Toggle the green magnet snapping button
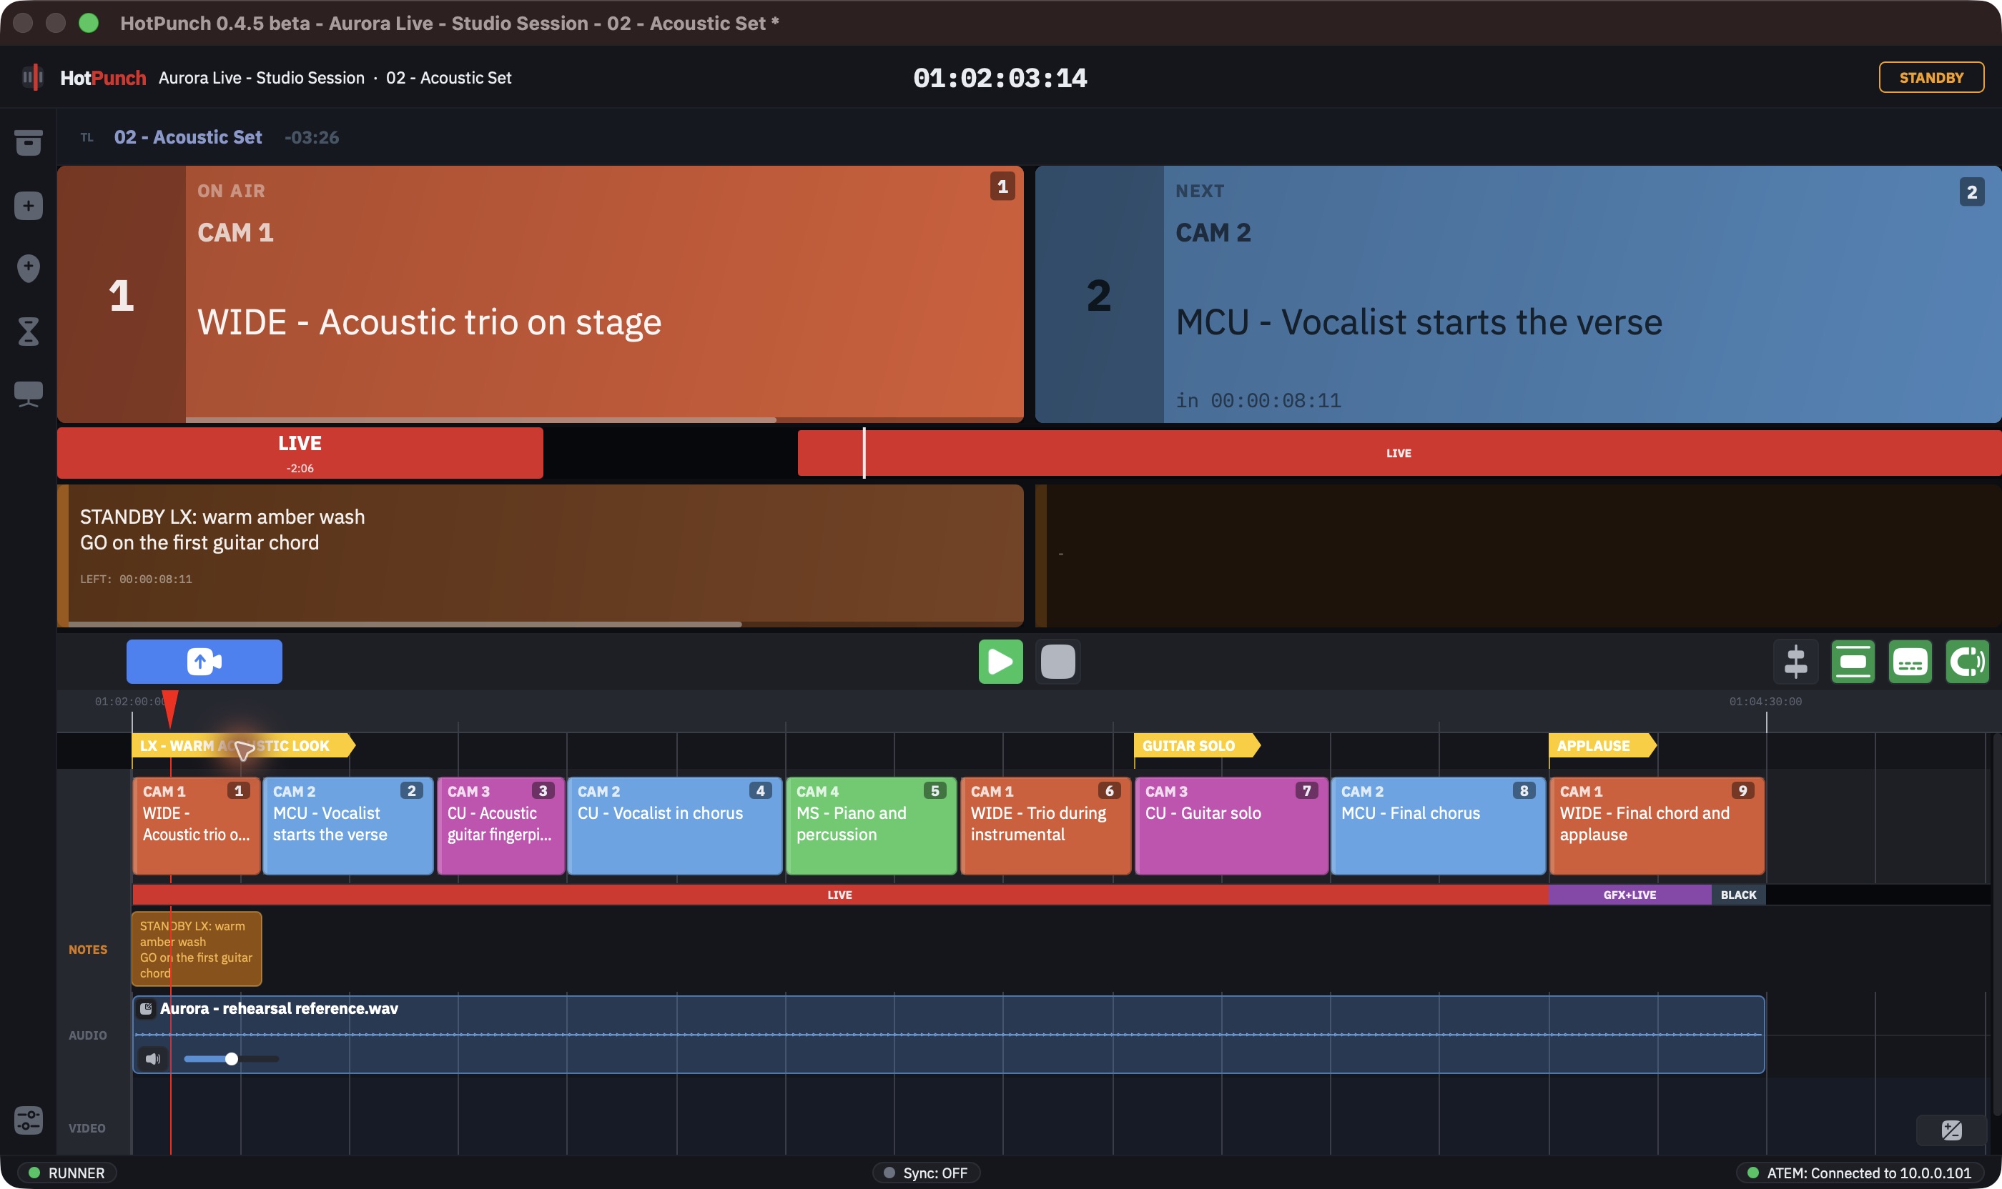 (1967, 662)
